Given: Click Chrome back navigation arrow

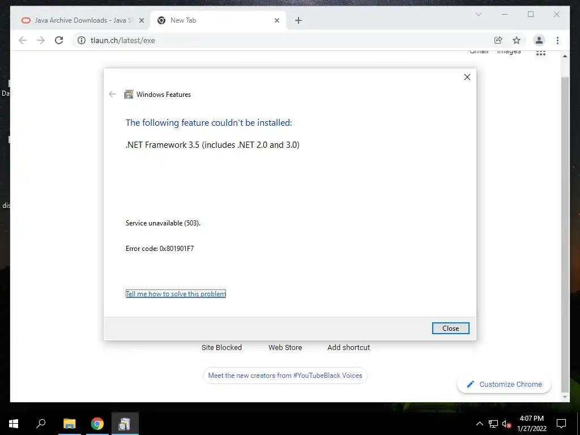Looking at the screenshot, I should (23, 40).
